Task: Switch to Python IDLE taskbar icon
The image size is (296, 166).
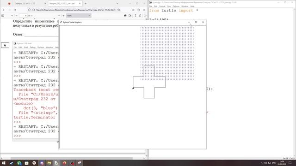Action: [56, 163]
